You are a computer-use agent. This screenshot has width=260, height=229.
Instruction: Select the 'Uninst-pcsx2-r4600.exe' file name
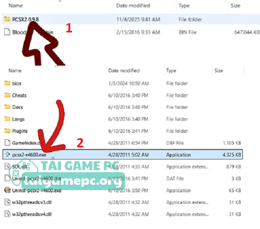[37, 190]
